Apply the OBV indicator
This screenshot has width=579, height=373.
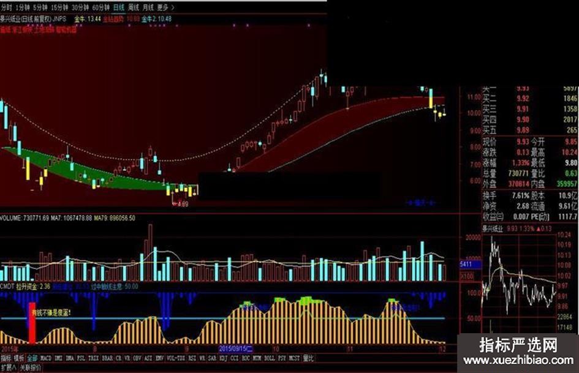pos(137,358)
